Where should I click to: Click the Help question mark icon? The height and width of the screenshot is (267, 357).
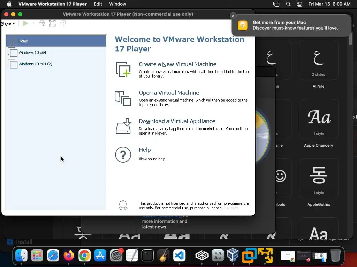[123, 155]
